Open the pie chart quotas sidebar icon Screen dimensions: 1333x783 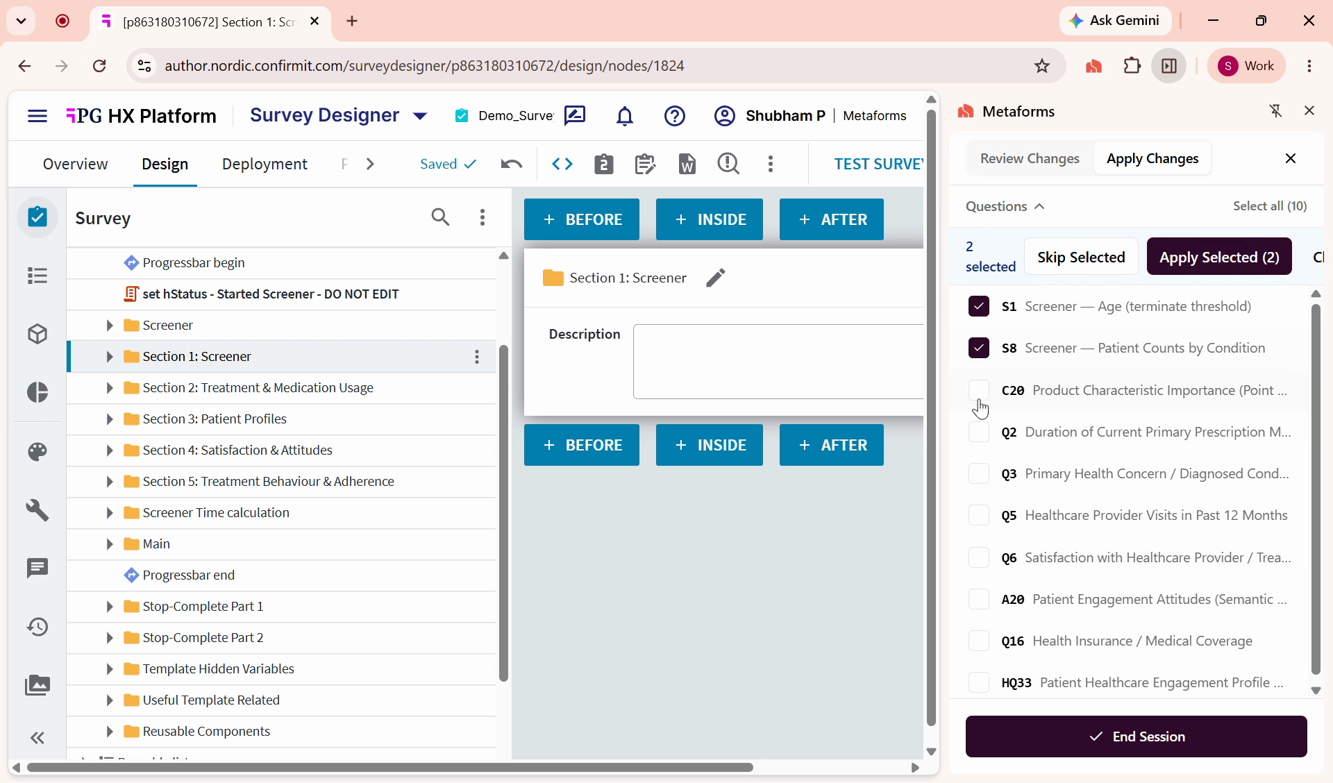37,392
